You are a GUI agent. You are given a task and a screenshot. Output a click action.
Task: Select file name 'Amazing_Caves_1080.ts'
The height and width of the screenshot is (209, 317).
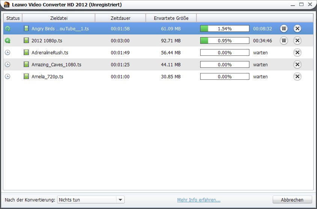pos(56,65)
